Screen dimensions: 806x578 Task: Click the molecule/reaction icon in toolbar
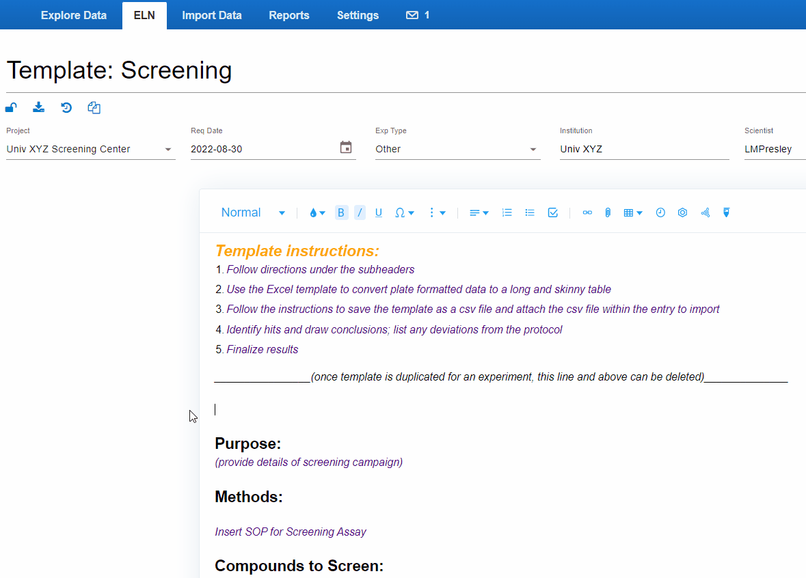pos(706,212)
